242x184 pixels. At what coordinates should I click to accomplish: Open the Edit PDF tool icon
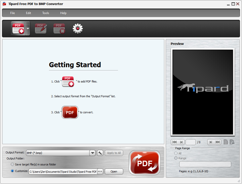40,28
